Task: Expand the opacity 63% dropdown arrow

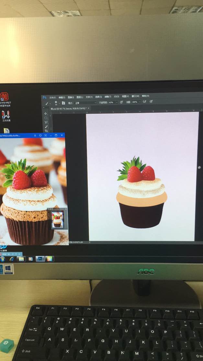Action: click(x=117, y=102)
